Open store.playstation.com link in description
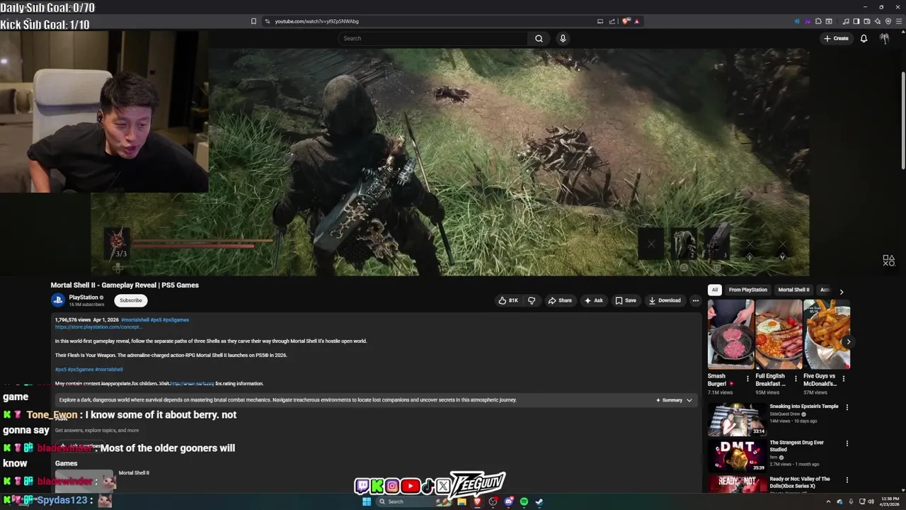 click(98, 327)
